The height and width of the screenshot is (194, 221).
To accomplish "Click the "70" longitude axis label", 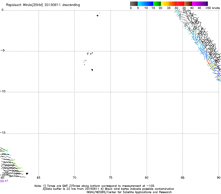I will (74, 178).
